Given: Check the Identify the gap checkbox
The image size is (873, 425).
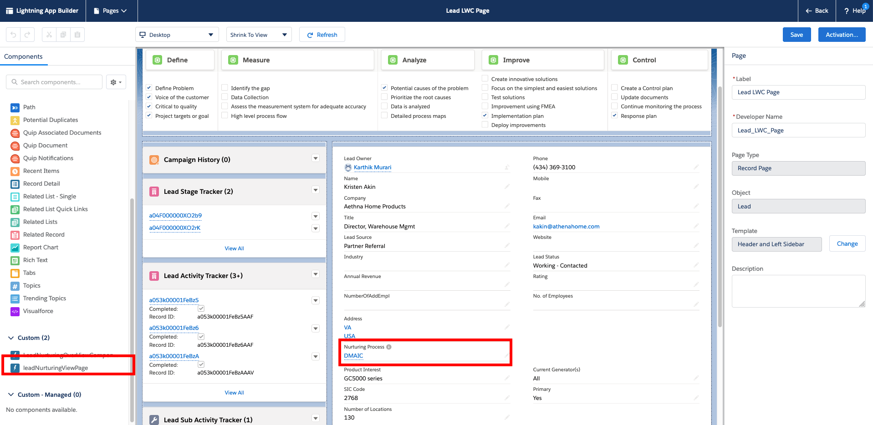Looking at the screenshot, I should [x=225, y=87].
